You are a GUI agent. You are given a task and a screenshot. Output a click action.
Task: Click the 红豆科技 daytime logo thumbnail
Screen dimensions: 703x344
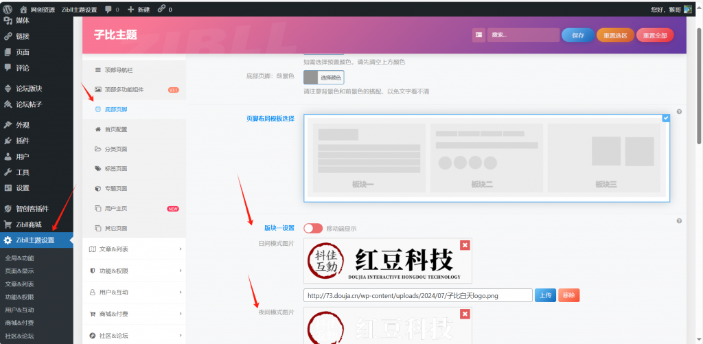point(388,261)
